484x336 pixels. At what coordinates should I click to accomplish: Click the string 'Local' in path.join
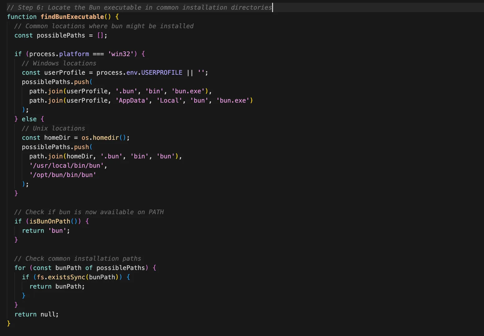point(169,100)
